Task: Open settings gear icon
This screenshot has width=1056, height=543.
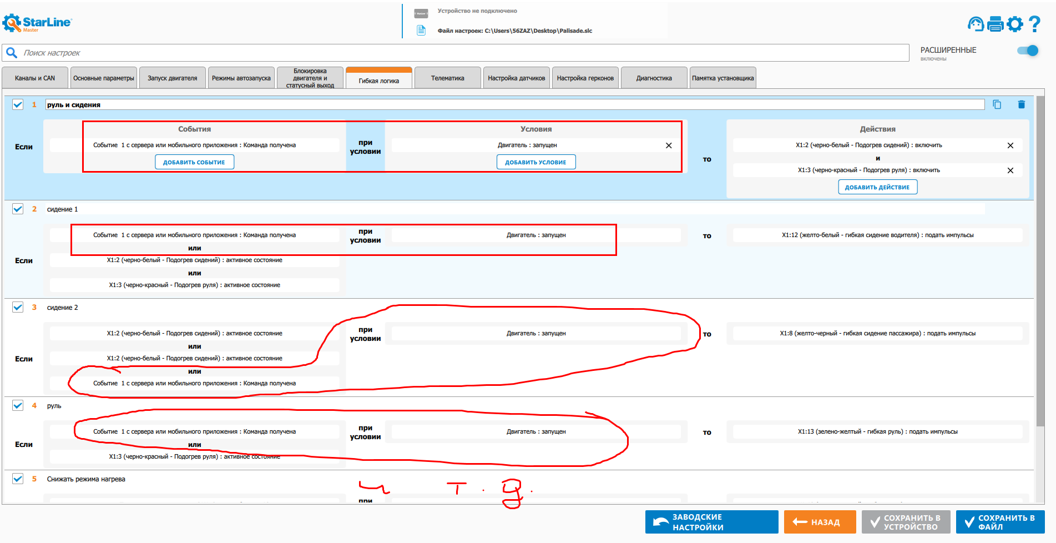Action: (x=1015, y=24)
